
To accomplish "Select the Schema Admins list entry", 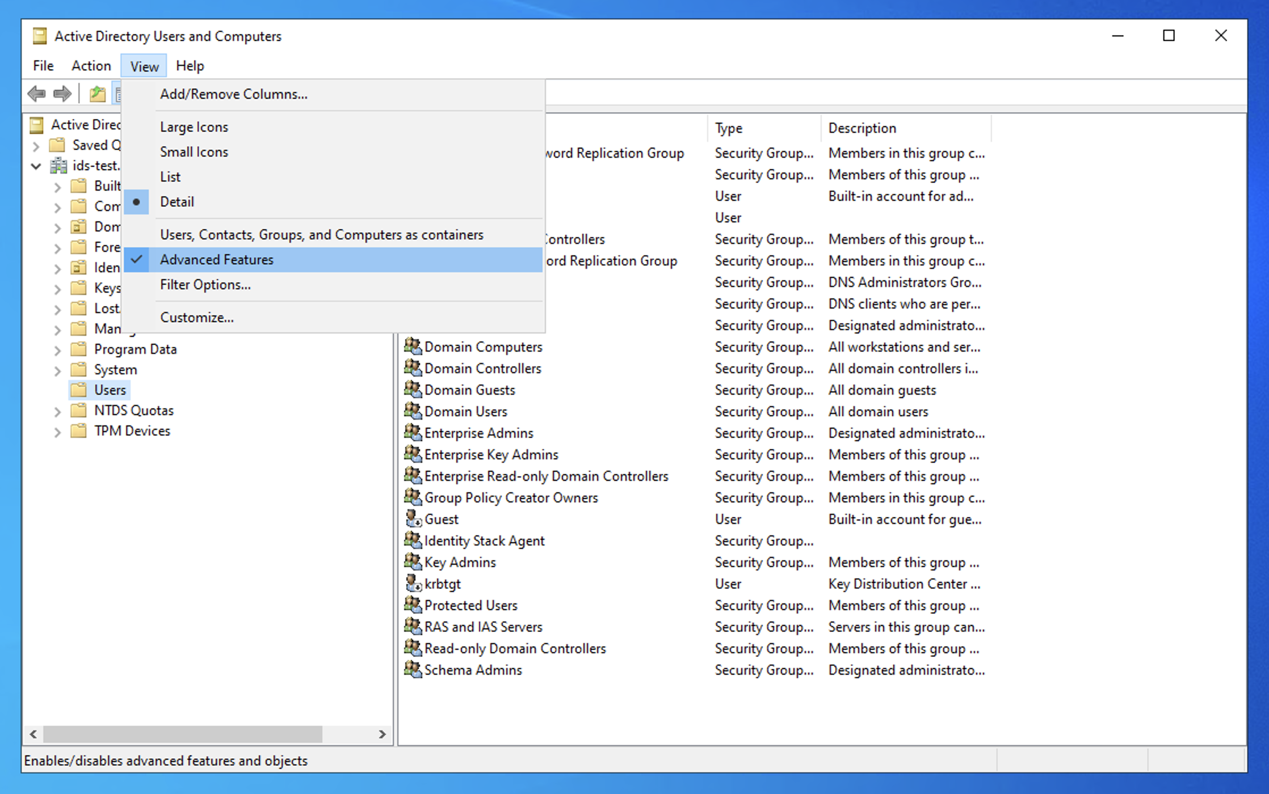I will coord(473,669).
